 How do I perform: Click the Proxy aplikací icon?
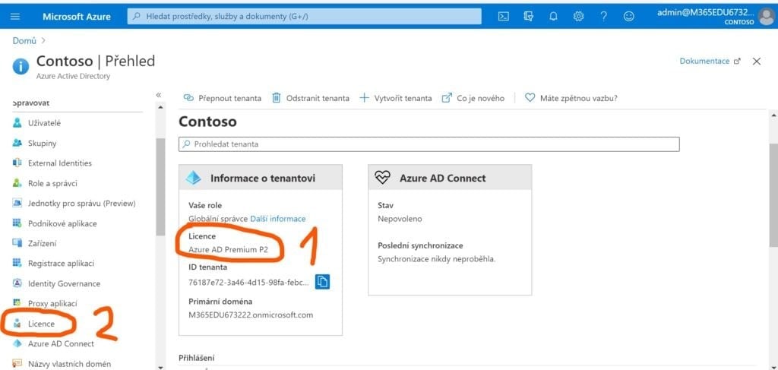click(17, 303)
